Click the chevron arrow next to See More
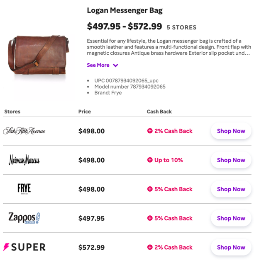 115,65
